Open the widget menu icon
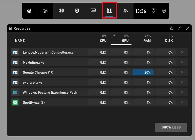The width and height of the screenshot is (195, 140). click(45, 11)
